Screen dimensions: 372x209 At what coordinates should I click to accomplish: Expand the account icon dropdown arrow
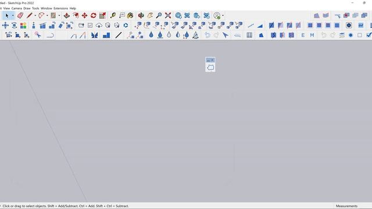pyautogui.click(x=223, y=16)
